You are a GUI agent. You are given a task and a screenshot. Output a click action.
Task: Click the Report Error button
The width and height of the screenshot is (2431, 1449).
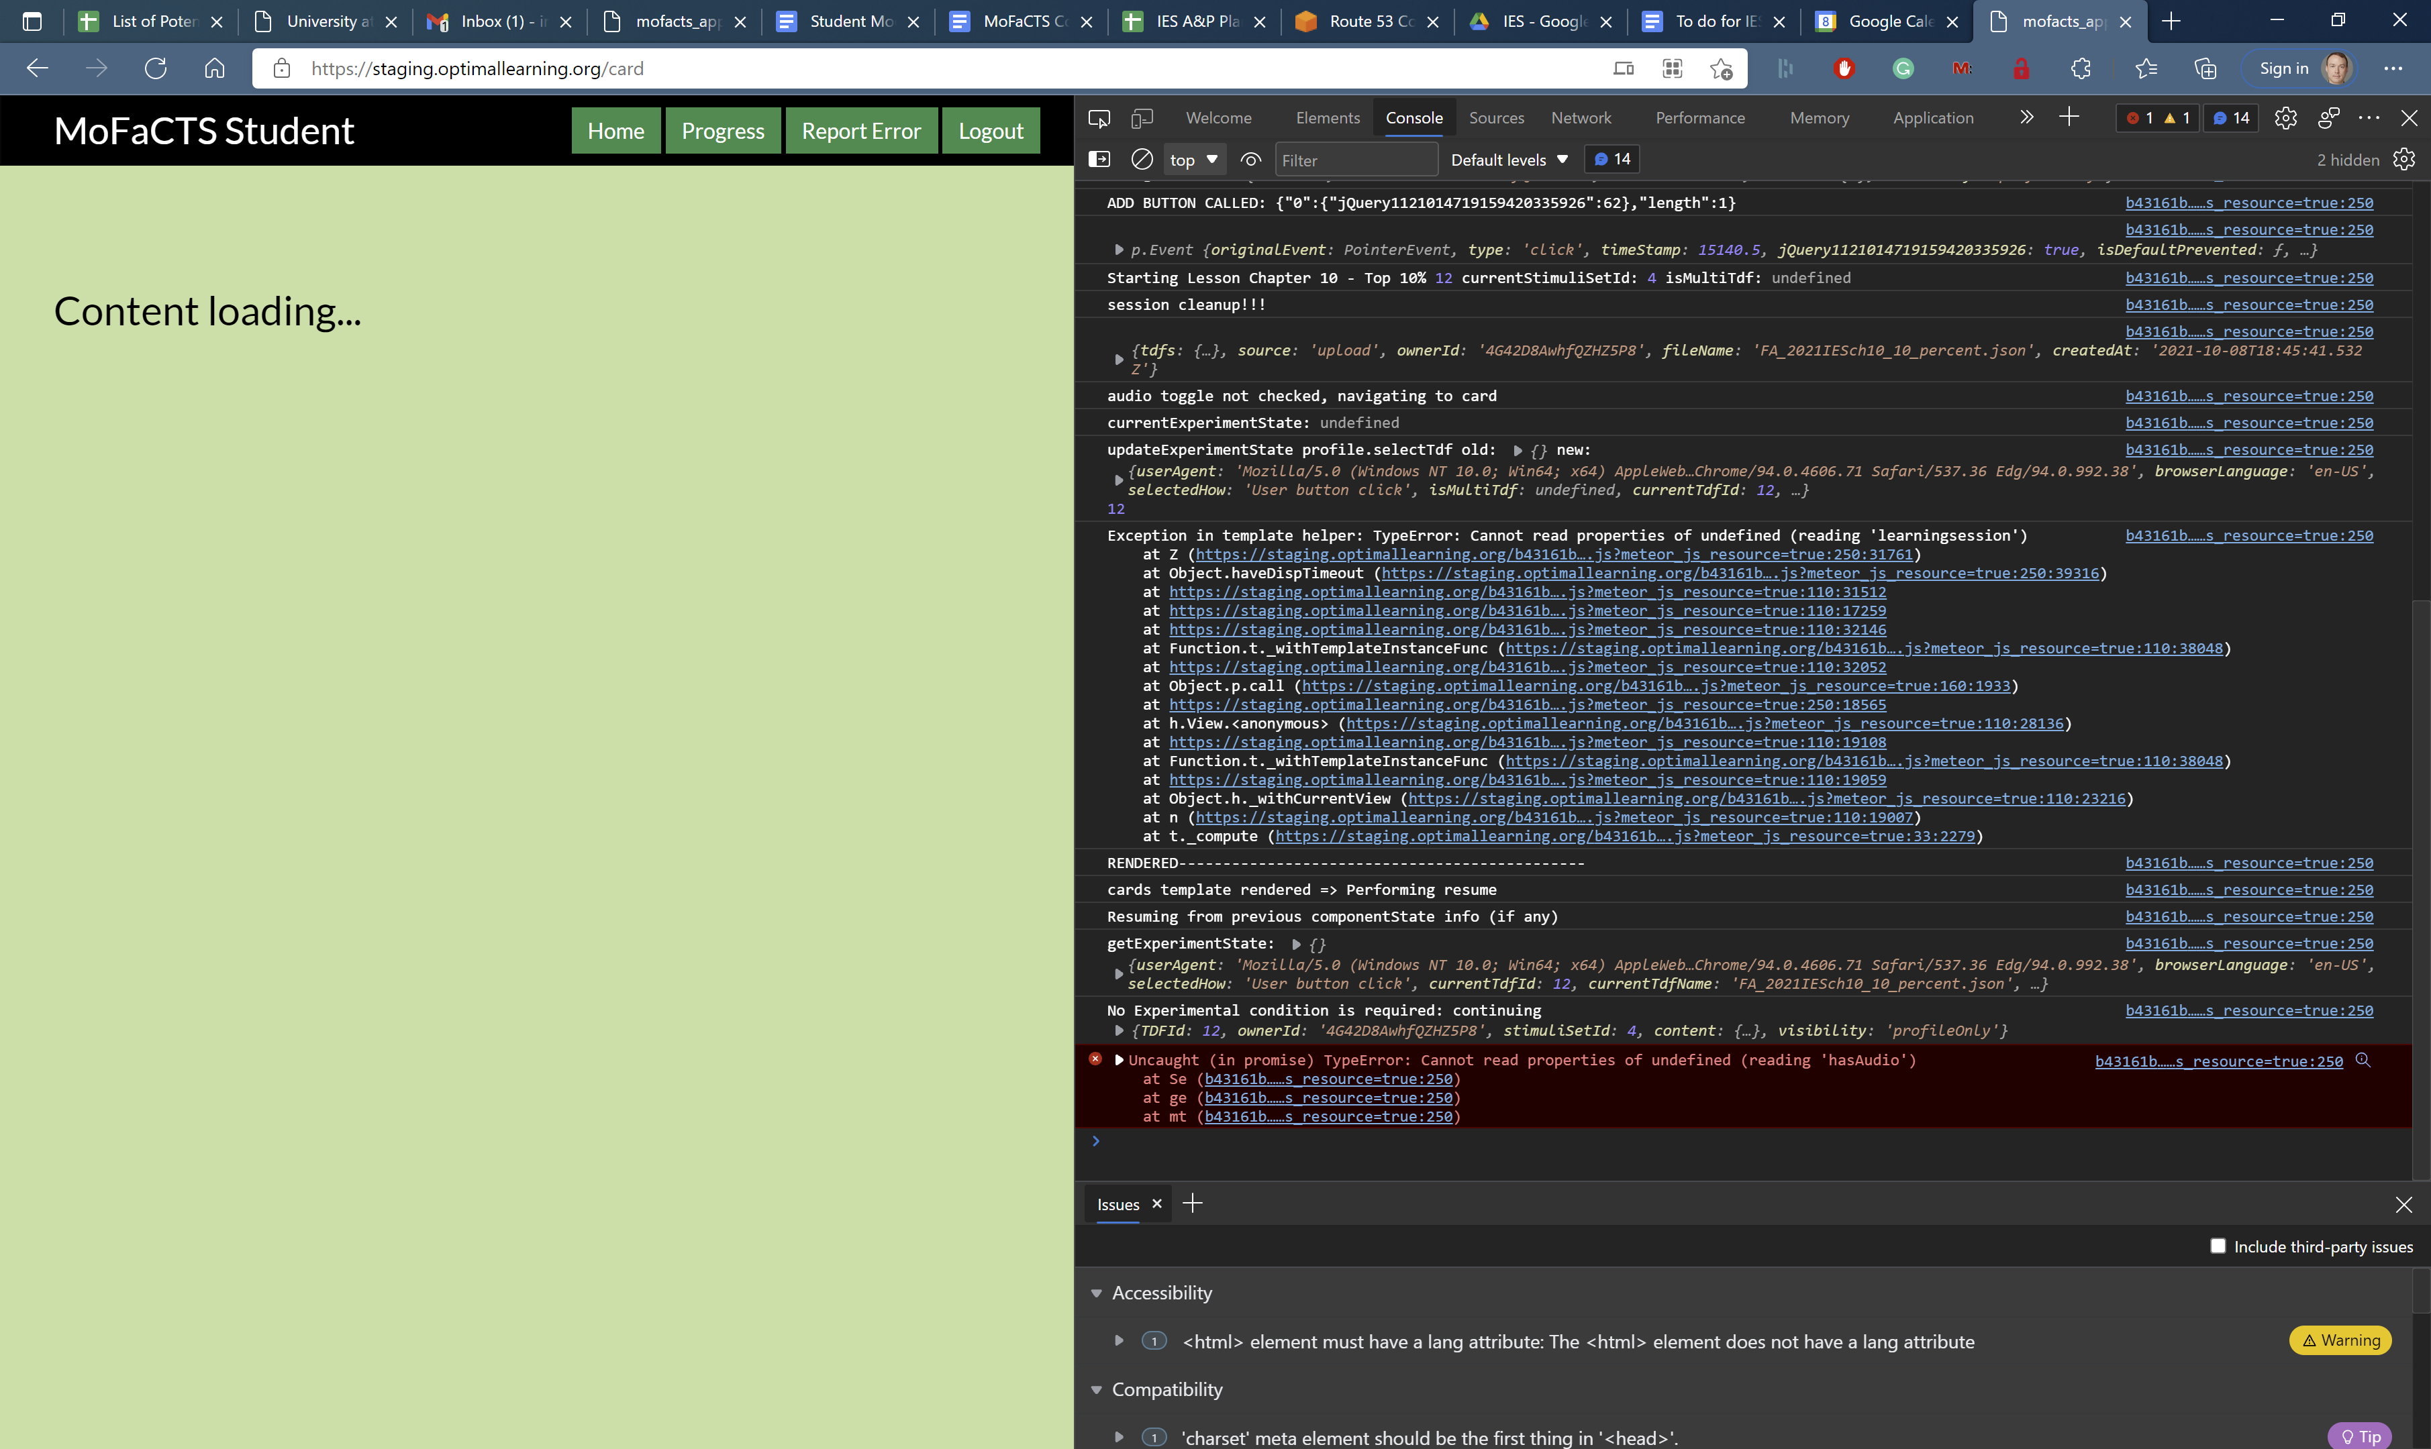[x=860, y=130]
